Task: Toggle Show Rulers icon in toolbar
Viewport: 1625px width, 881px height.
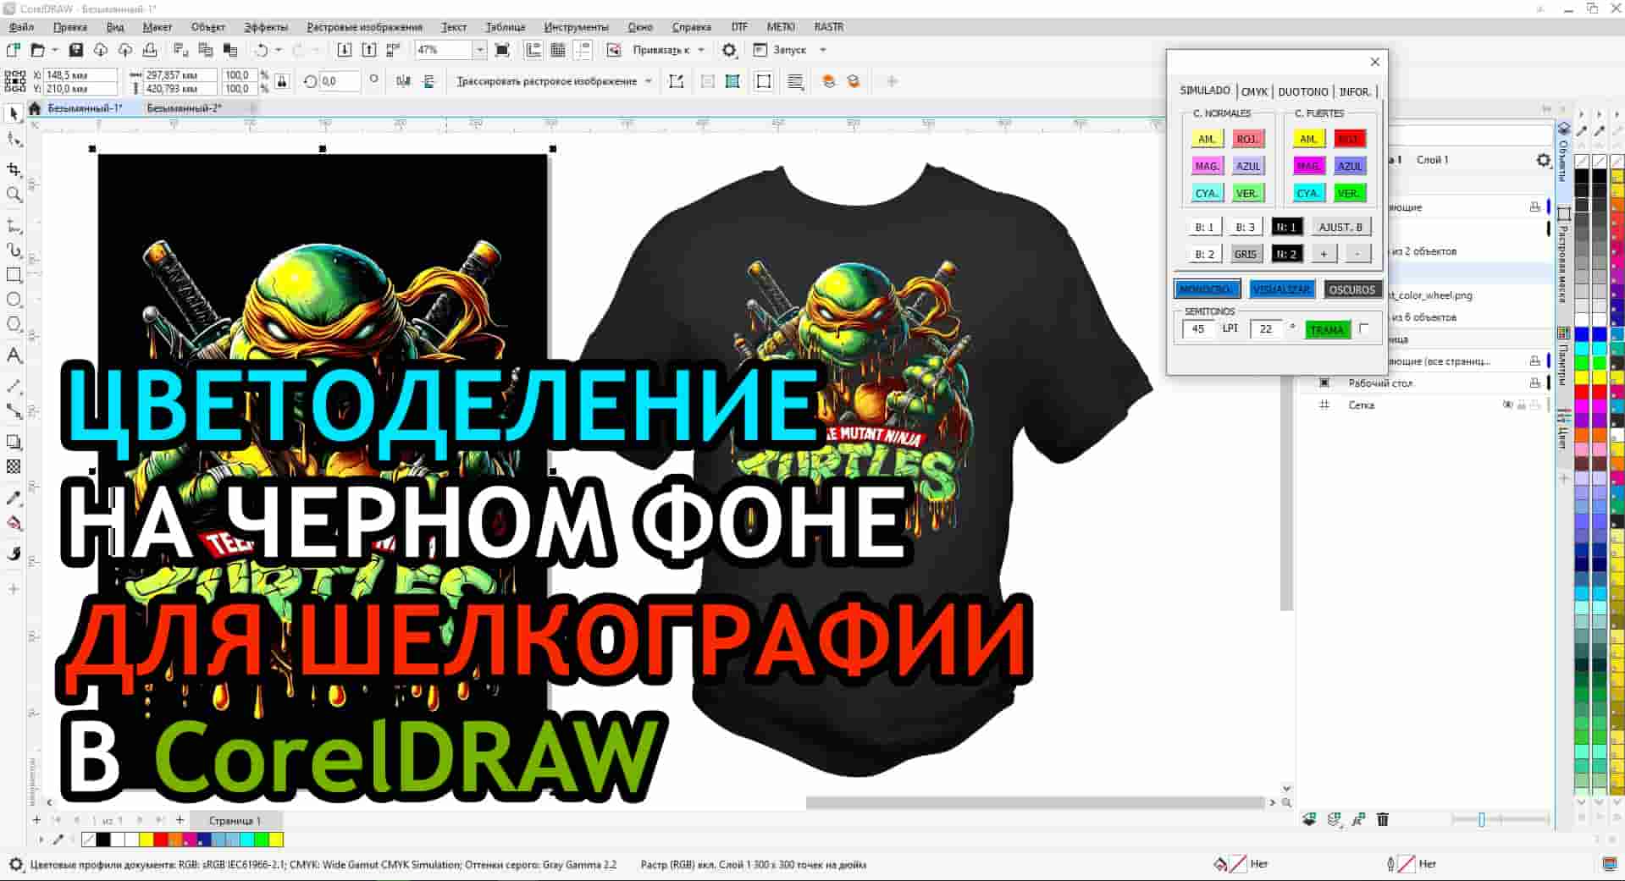Action: (533, 50)
